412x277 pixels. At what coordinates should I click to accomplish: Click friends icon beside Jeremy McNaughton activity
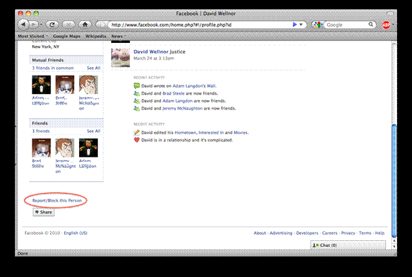pyautogui.click(x=136, y=108)
